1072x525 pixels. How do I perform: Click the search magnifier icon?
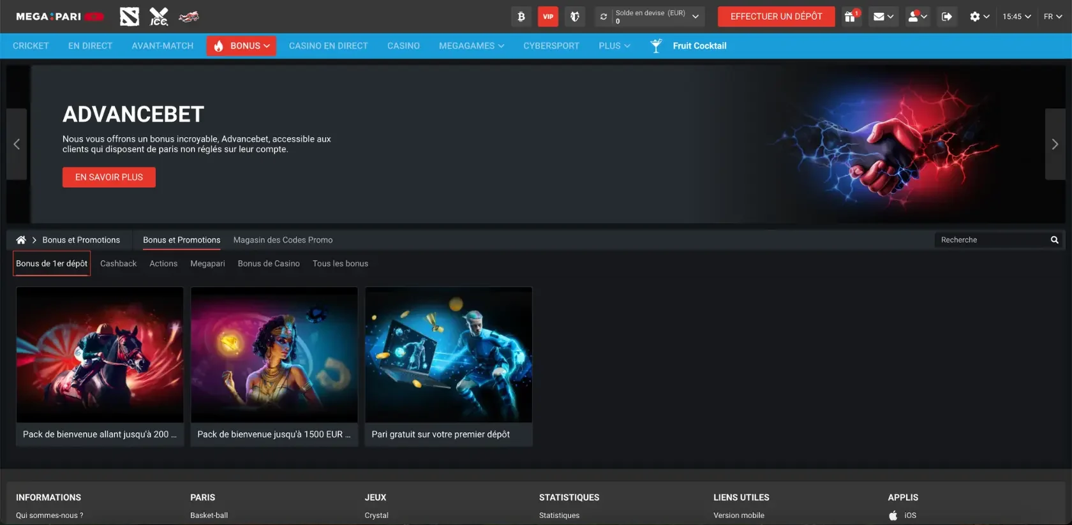pos(1055,240)
